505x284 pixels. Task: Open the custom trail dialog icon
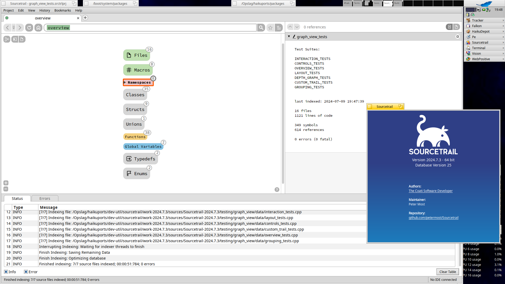click(x=7, y=39)
